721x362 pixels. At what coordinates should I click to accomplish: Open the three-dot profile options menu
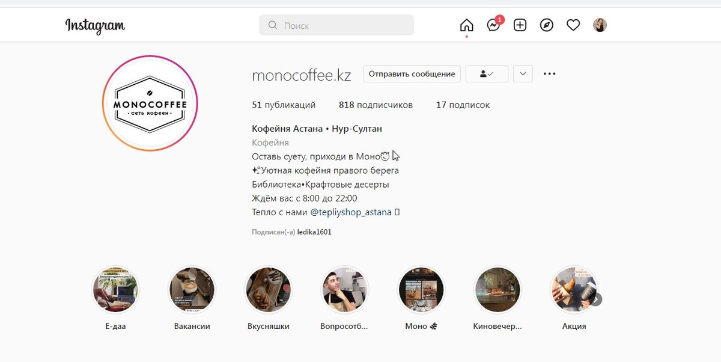(x=549, y=74)
